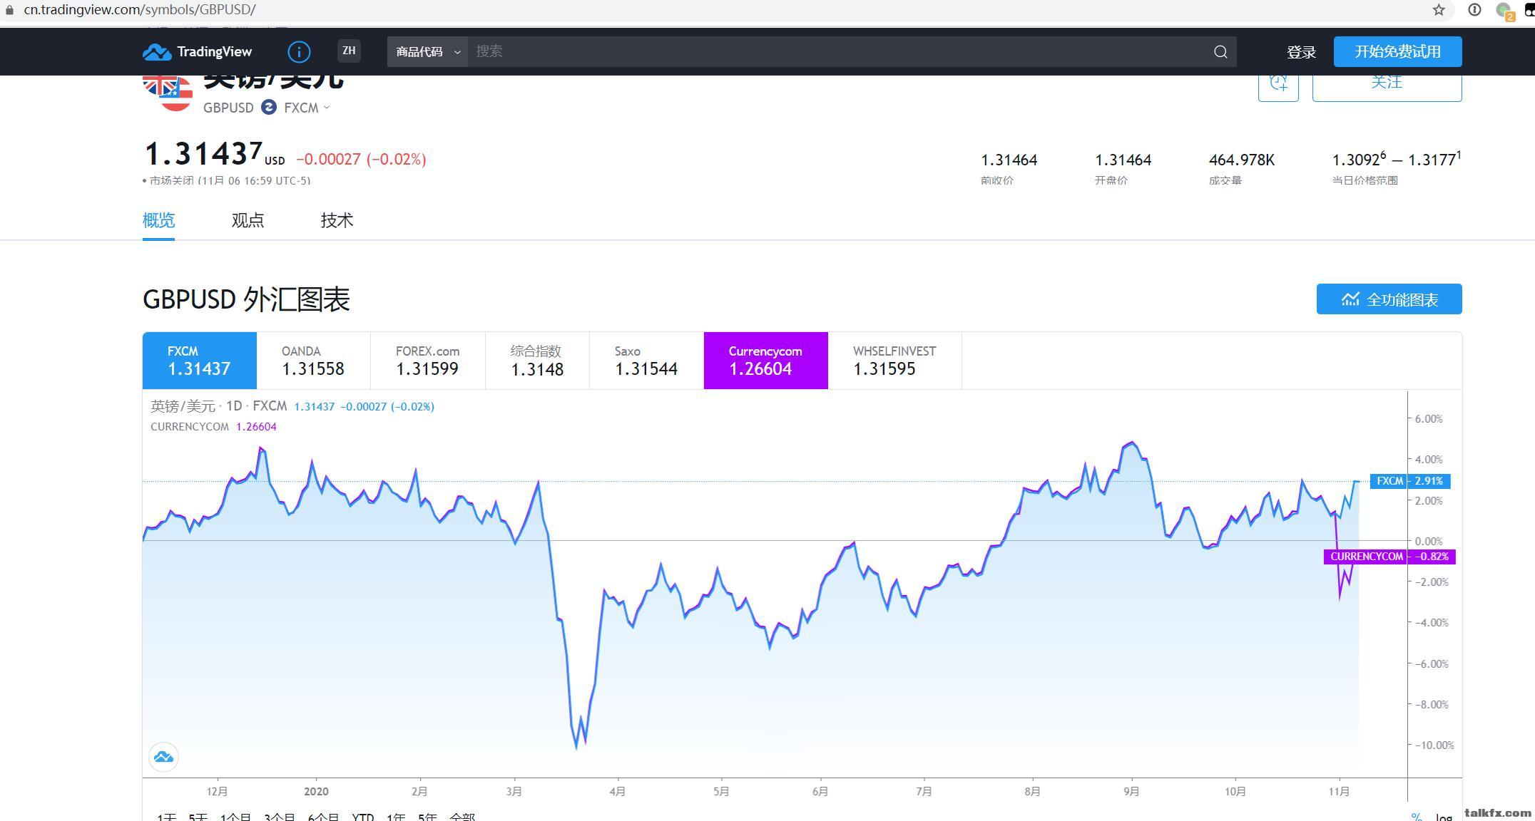Expand the 商品代码 search type dropdown
The image size is (1535, 821).
427,51
